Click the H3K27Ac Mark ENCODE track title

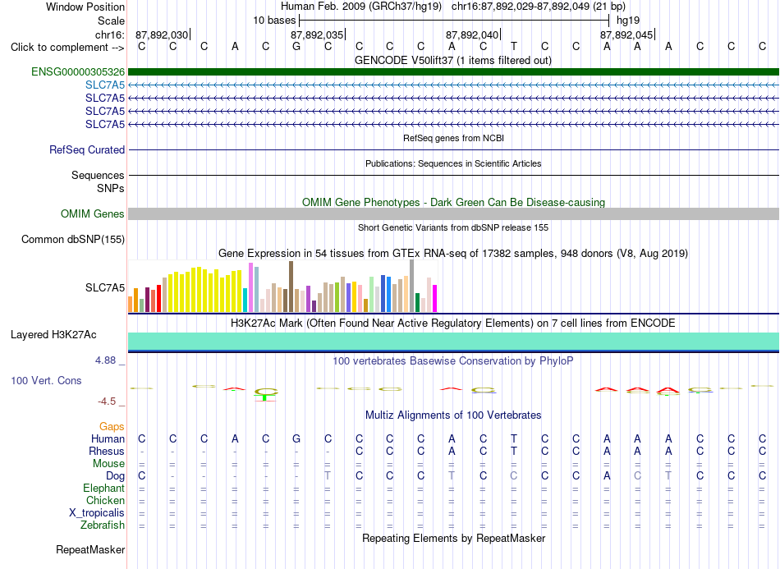point(453,323)
